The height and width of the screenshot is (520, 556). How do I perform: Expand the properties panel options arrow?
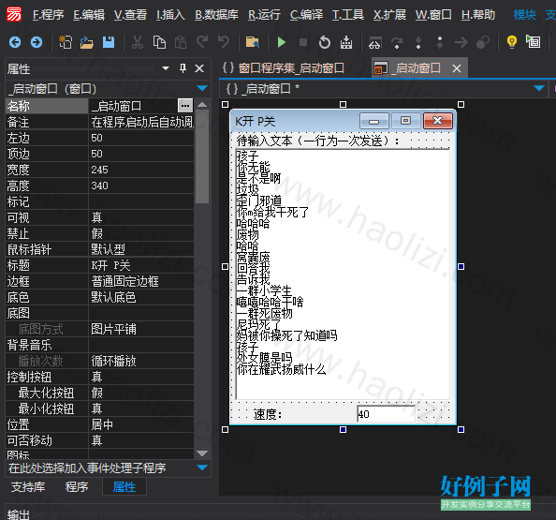tap(166, 67)
